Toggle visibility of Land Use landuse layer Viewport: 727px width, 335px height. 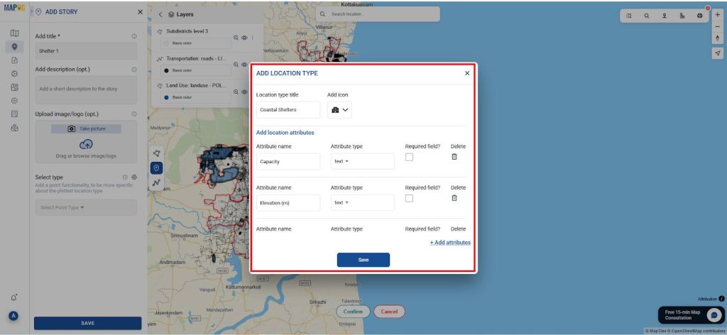[x=244, y=92]
